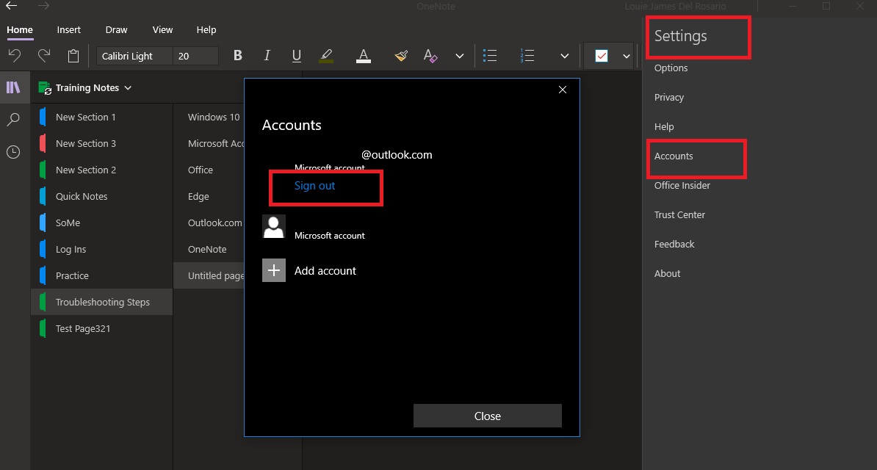Open Privacy in Settings pane
The height and width of the screenshot is (470, 877).
pos(669,98)
